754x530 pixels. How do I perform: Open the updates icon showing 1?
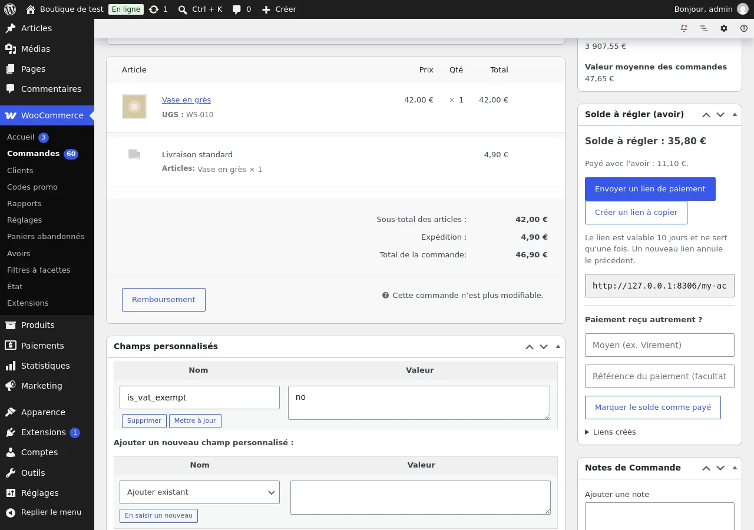(x=158, y=9)
